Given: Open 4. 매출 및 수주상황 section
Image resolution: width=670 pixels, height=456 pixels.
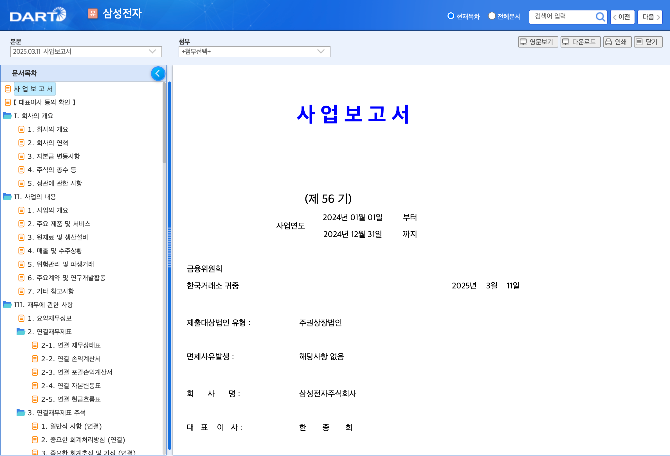Looking at the screenshot, I should tap(55, 251).
